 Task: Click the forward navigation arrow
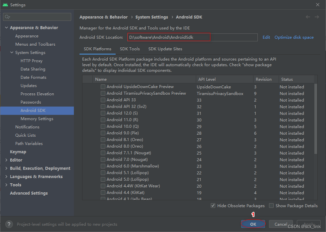pyautogui.click(x=317, y=17)
